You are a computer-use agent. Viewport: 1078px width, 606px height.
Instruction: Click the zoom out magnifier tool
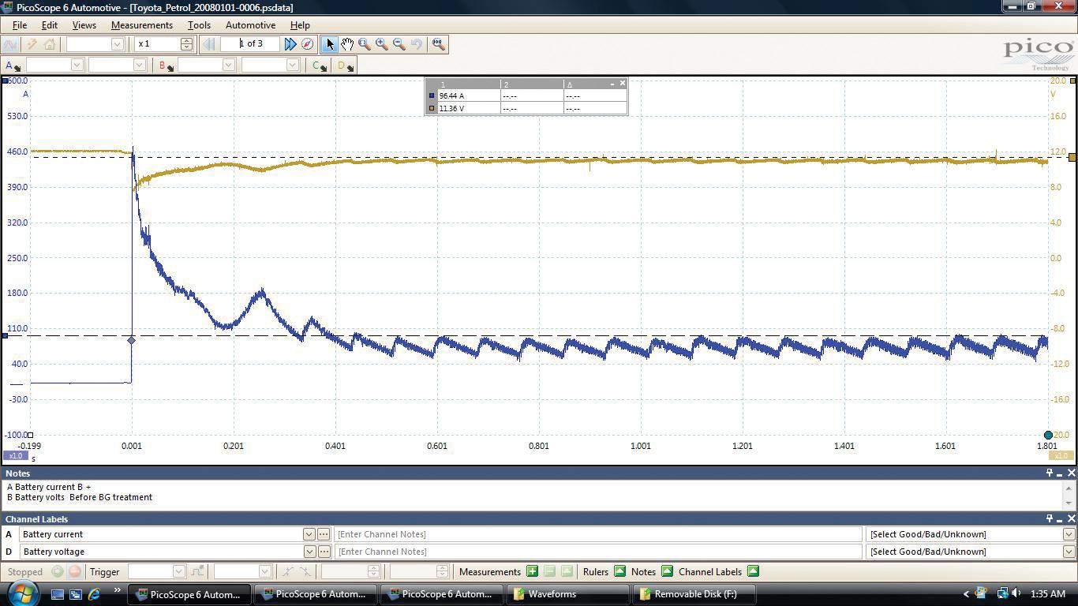[399, 44]
